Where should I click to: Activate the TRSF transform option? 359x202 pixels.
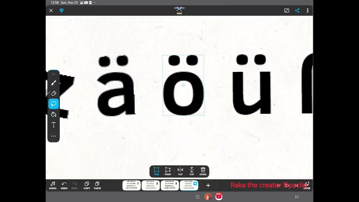pos(157,171)
